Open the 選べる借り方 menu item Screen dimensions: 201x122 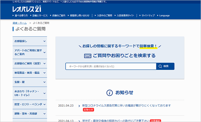tap(20, 16)
